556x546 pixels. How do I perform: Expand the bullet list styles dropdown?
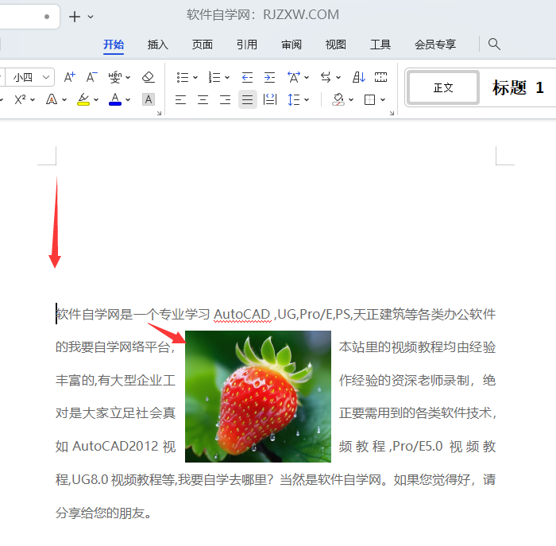[x=195, y=77]
